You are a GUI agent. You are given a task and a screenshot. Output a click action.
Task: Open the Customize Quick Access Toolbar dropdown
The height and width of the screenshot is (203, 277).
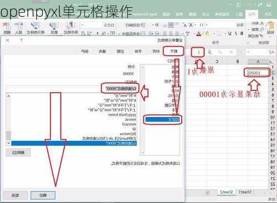[x=230, y=5]
